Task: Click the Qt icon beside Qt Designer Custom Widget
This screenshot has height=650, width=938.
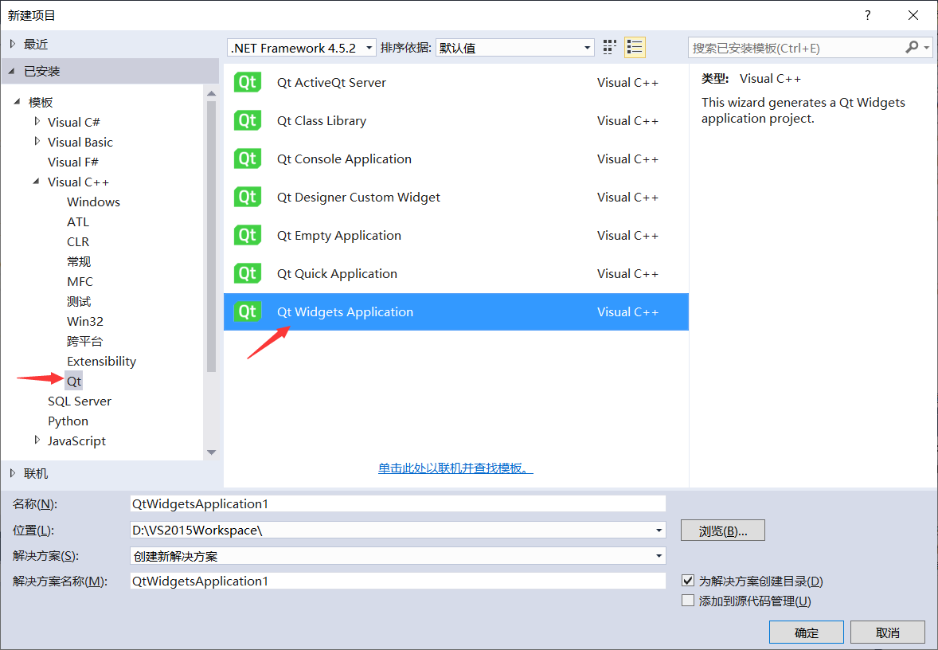Action: pos(248,198)
